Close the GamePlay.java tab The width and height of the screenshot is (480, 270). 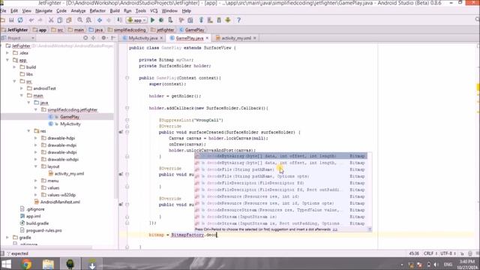click(x=207, y=38)
